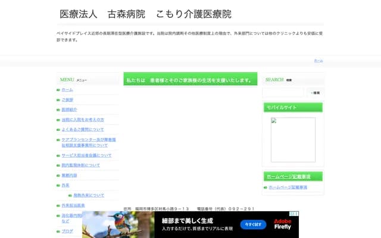
Task: Open the 業務内容 menu link
Action: click(69, 176)
